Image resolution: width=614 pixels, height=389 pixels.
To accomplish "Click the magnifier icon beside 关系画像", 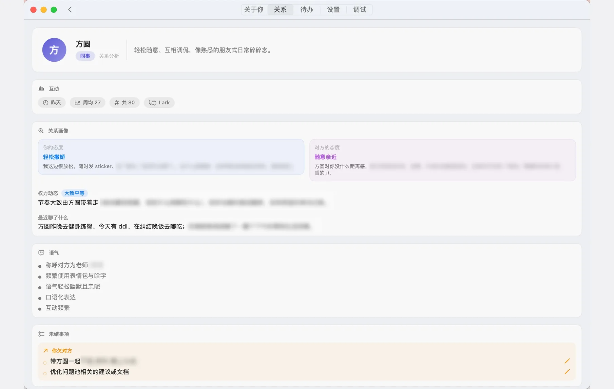I will click(x=41, y=131).
